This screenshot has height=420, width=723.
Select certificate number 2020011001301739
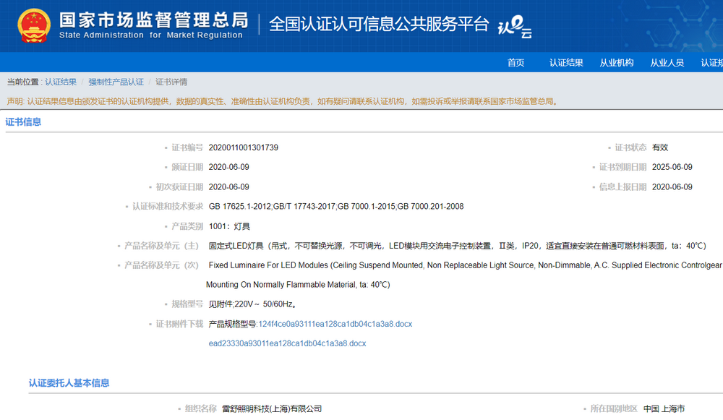click(244, 147)
